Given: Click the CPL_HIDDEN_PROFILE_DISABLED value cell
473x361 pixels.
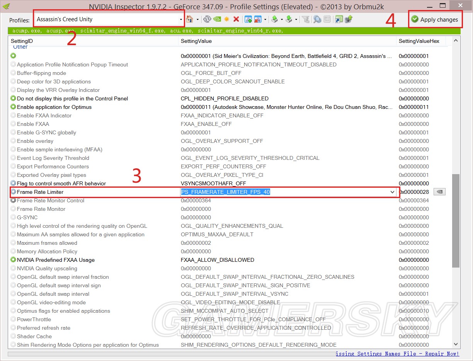Looking at the screenshot, I should 225,98.
